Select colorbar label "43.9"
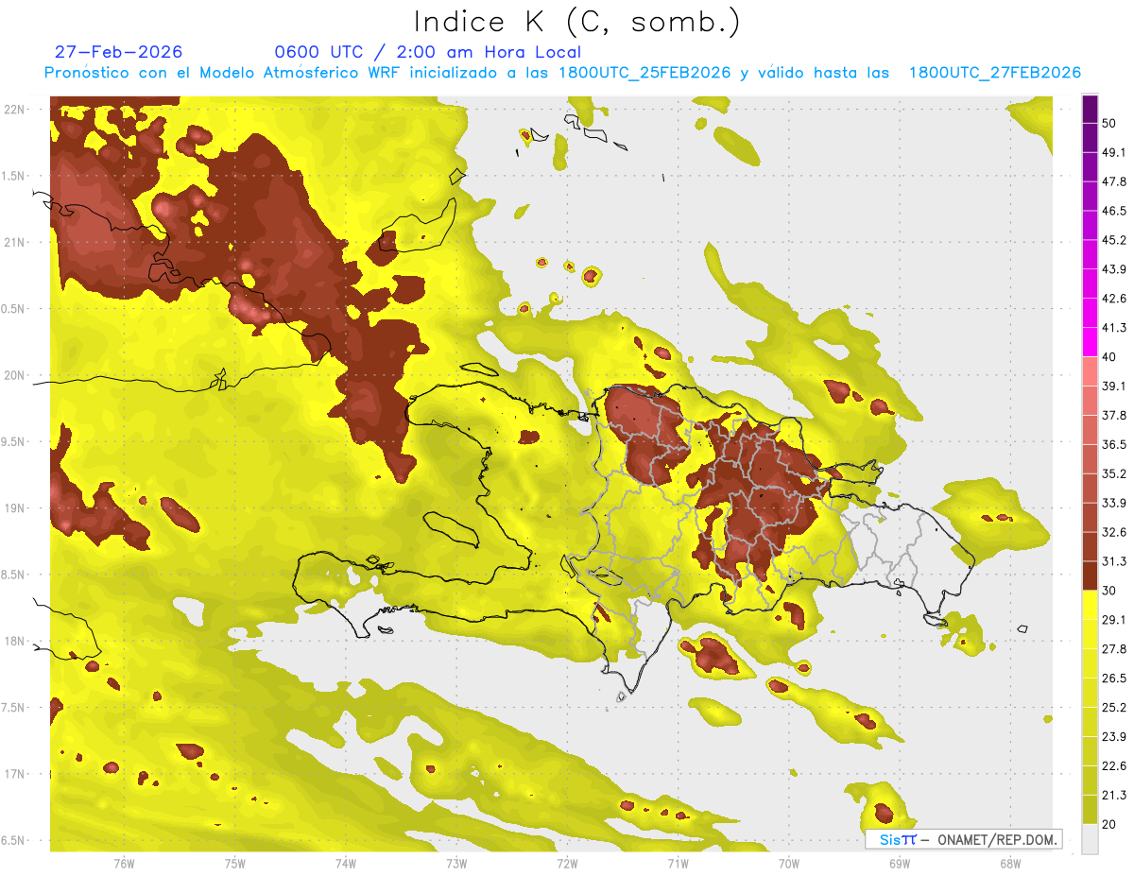Image resolution: width=1134 pixels, height=876 pixels. pyautogui.click(x=1114, y=269)
